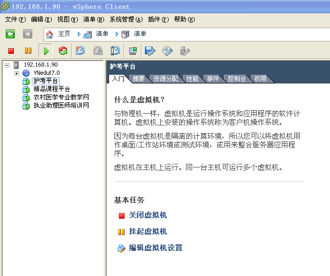Click the 关闭虚拟机 link

coord(148,215)
